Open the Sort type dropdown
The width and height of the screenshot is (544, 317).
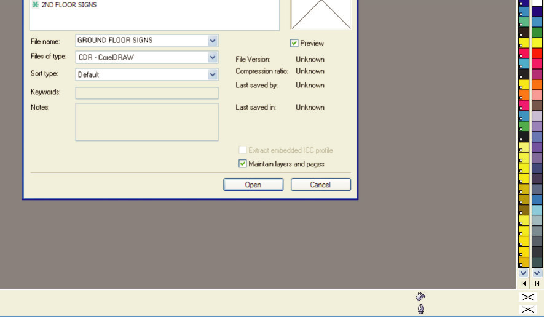click(213, 74)
